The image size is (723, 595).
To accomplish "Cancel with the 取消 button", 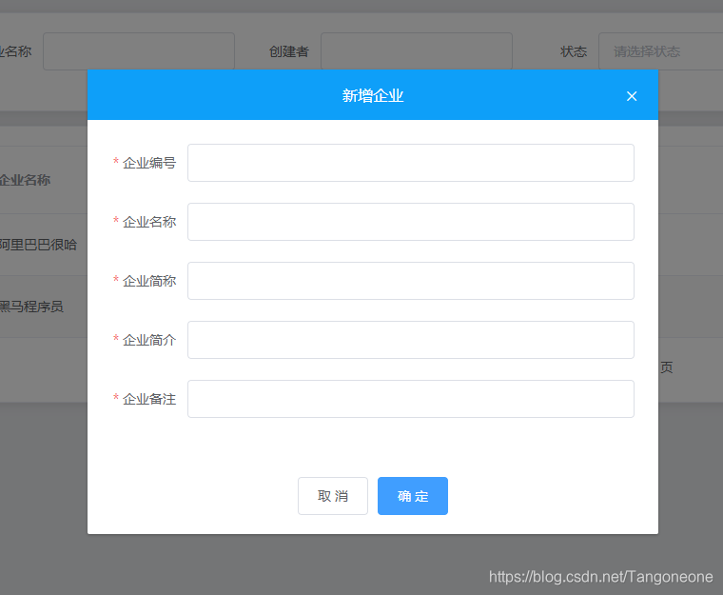I will [x=332, y=496].
